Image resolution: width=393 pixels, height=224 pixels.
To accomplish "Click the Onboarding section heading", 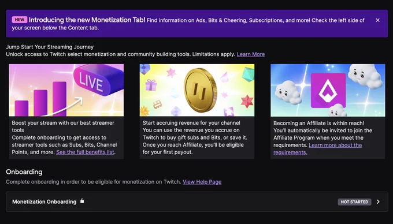I will (24, 172).
